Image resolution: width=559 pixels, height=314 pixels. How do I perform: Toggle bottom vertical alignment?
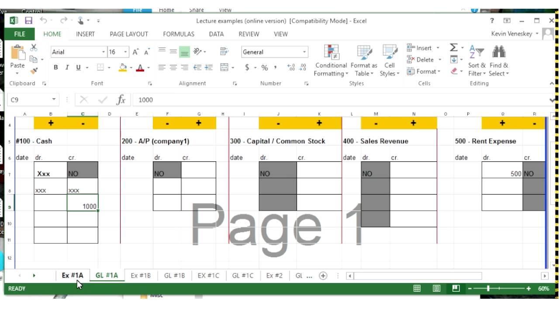tap(185, 52)
